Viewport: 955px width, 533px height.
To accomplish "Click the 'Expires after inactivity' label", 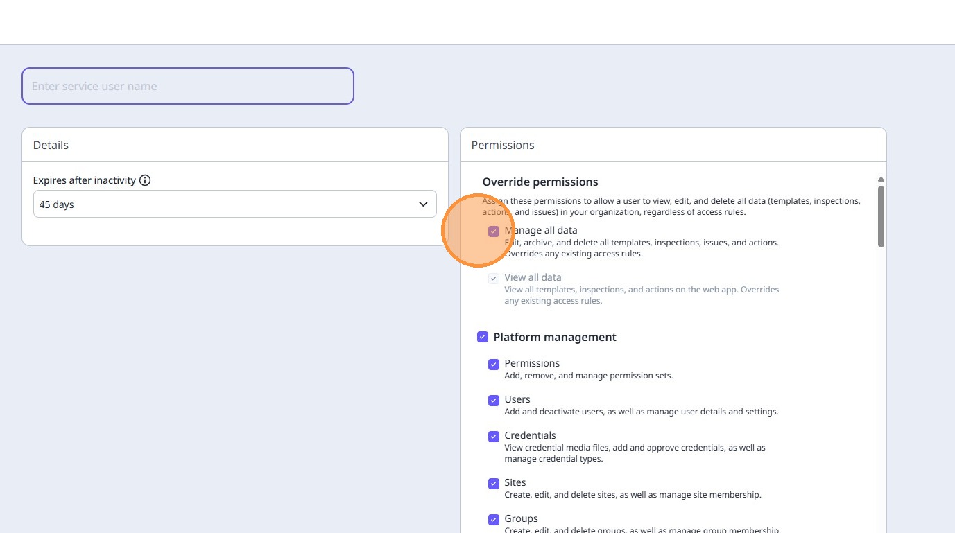I will coord(85,180).
